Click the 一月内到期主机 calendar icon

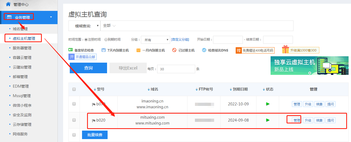coord(138,50)
